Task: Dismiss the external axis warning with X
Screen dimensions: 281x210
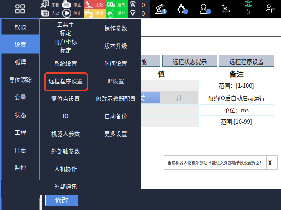Action: 270,163
